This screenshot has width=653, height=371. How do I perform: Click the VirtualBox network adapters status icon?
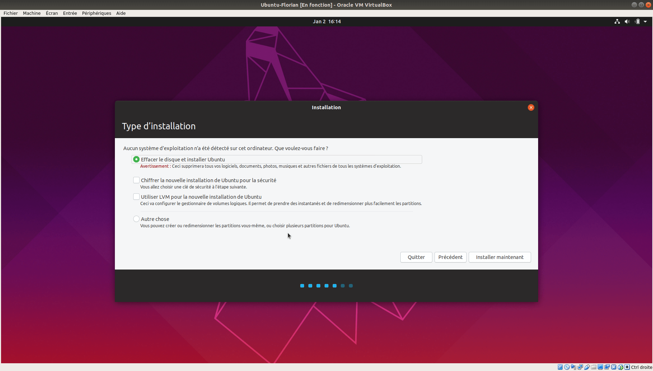580,367
